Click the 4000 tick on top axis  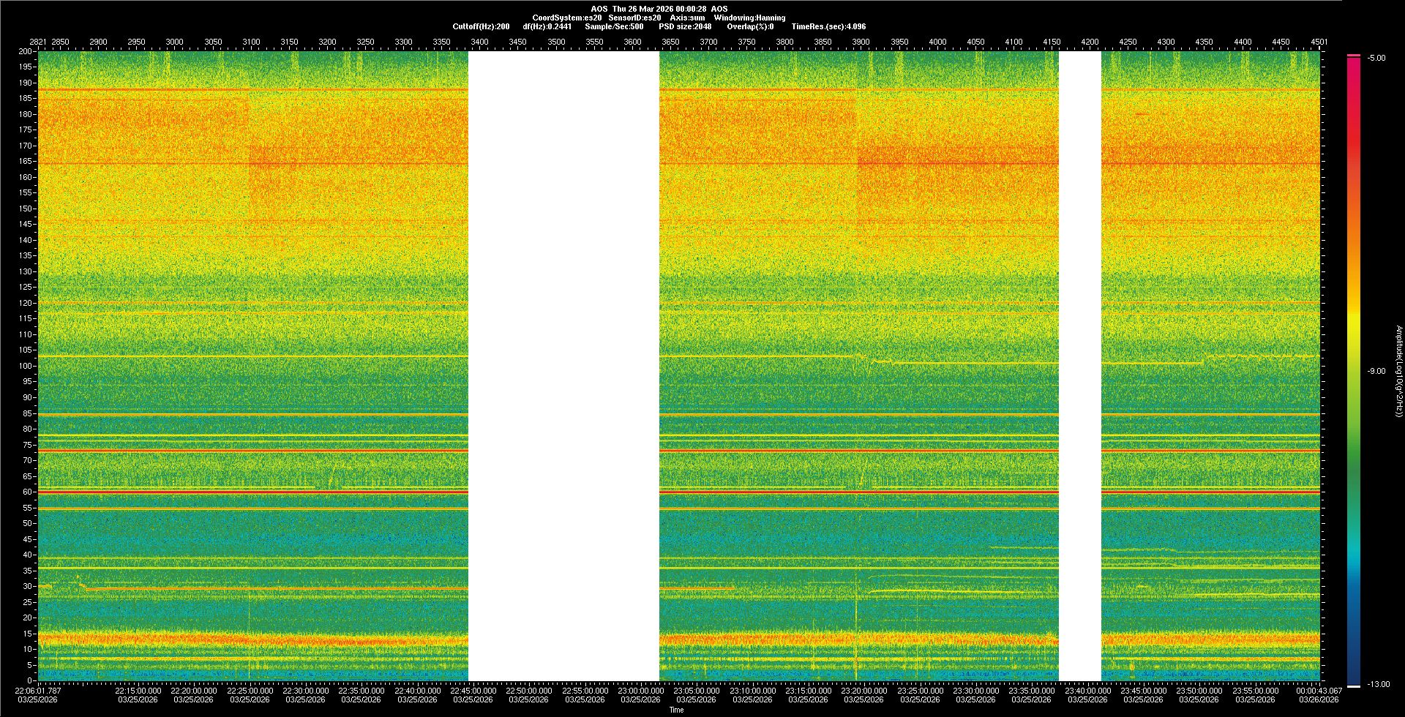coord(937,42)
